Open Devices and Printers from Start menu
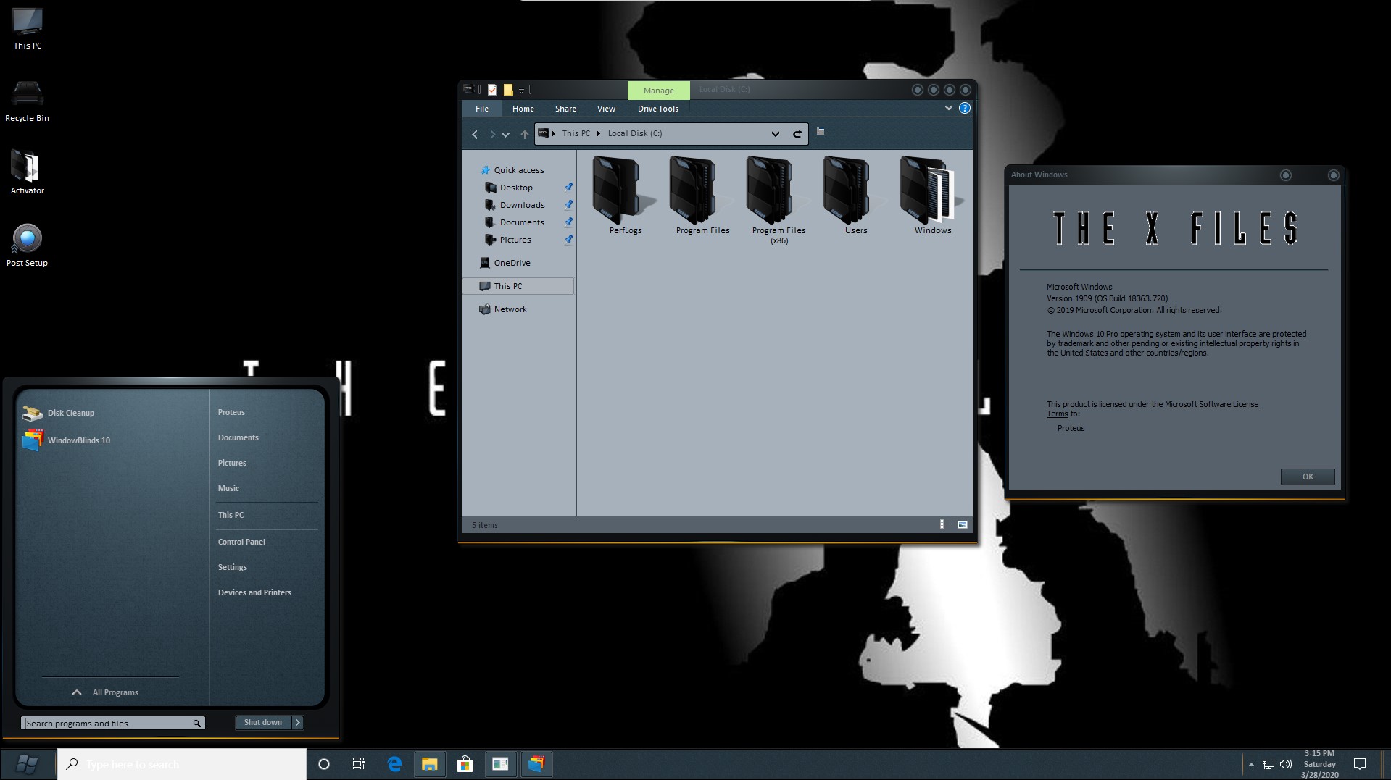This screenshot has width=1391, height=780. pos(254,592)
